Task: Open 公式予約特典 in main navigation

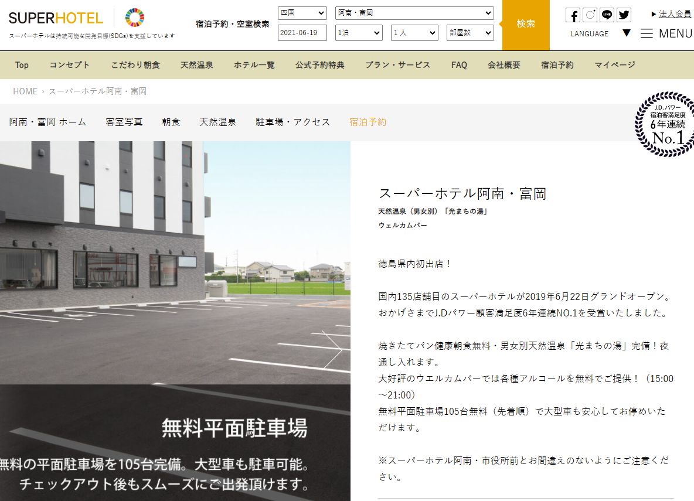Action: click(x=320, y=65)
